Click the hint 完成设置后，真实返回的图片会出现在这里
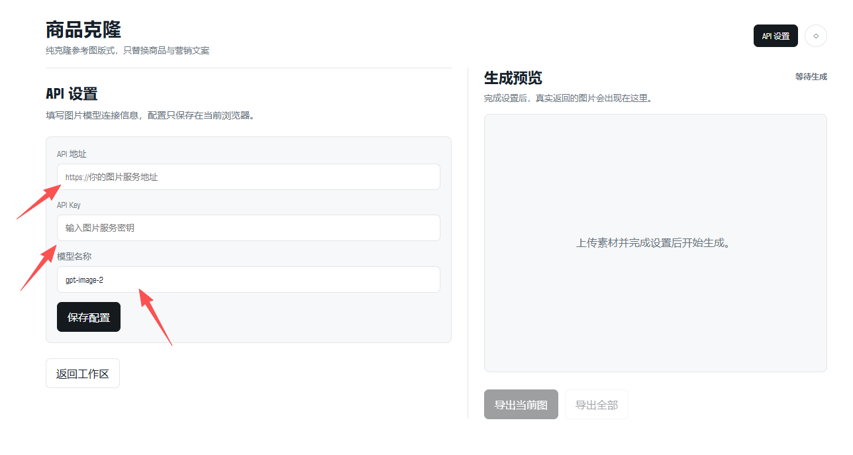 pos(569,98)
